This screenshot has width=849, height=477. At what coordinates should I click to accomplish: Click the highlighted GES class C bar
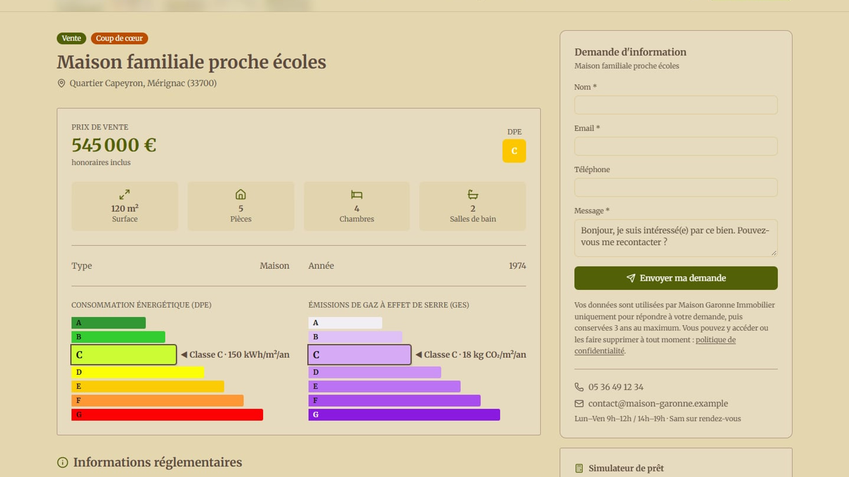pos(359,355)
